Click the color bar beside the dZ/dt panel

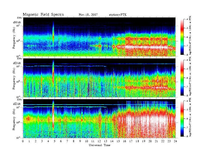click(182, 119)
